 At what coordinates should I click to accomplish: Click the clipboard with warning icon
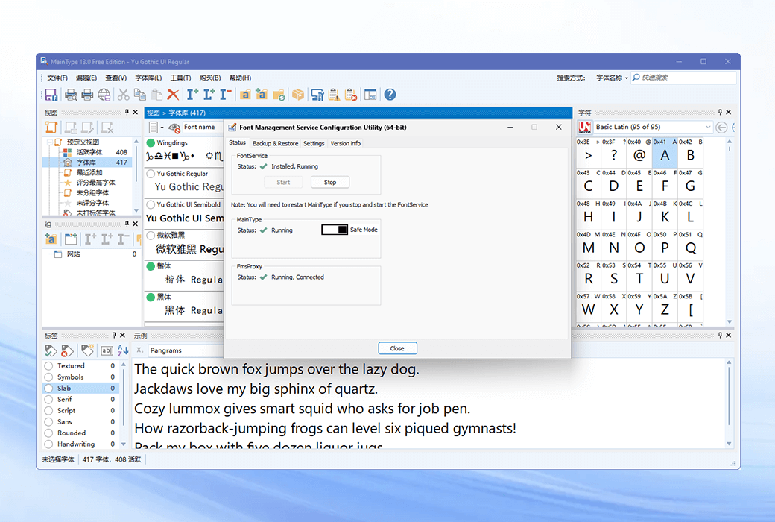point(334,95)
